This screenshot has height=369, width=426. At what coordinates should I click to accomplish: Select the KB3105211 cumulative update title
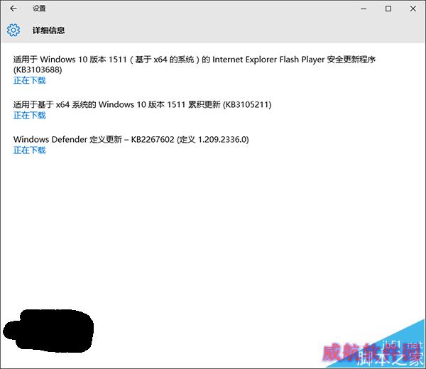143,104
